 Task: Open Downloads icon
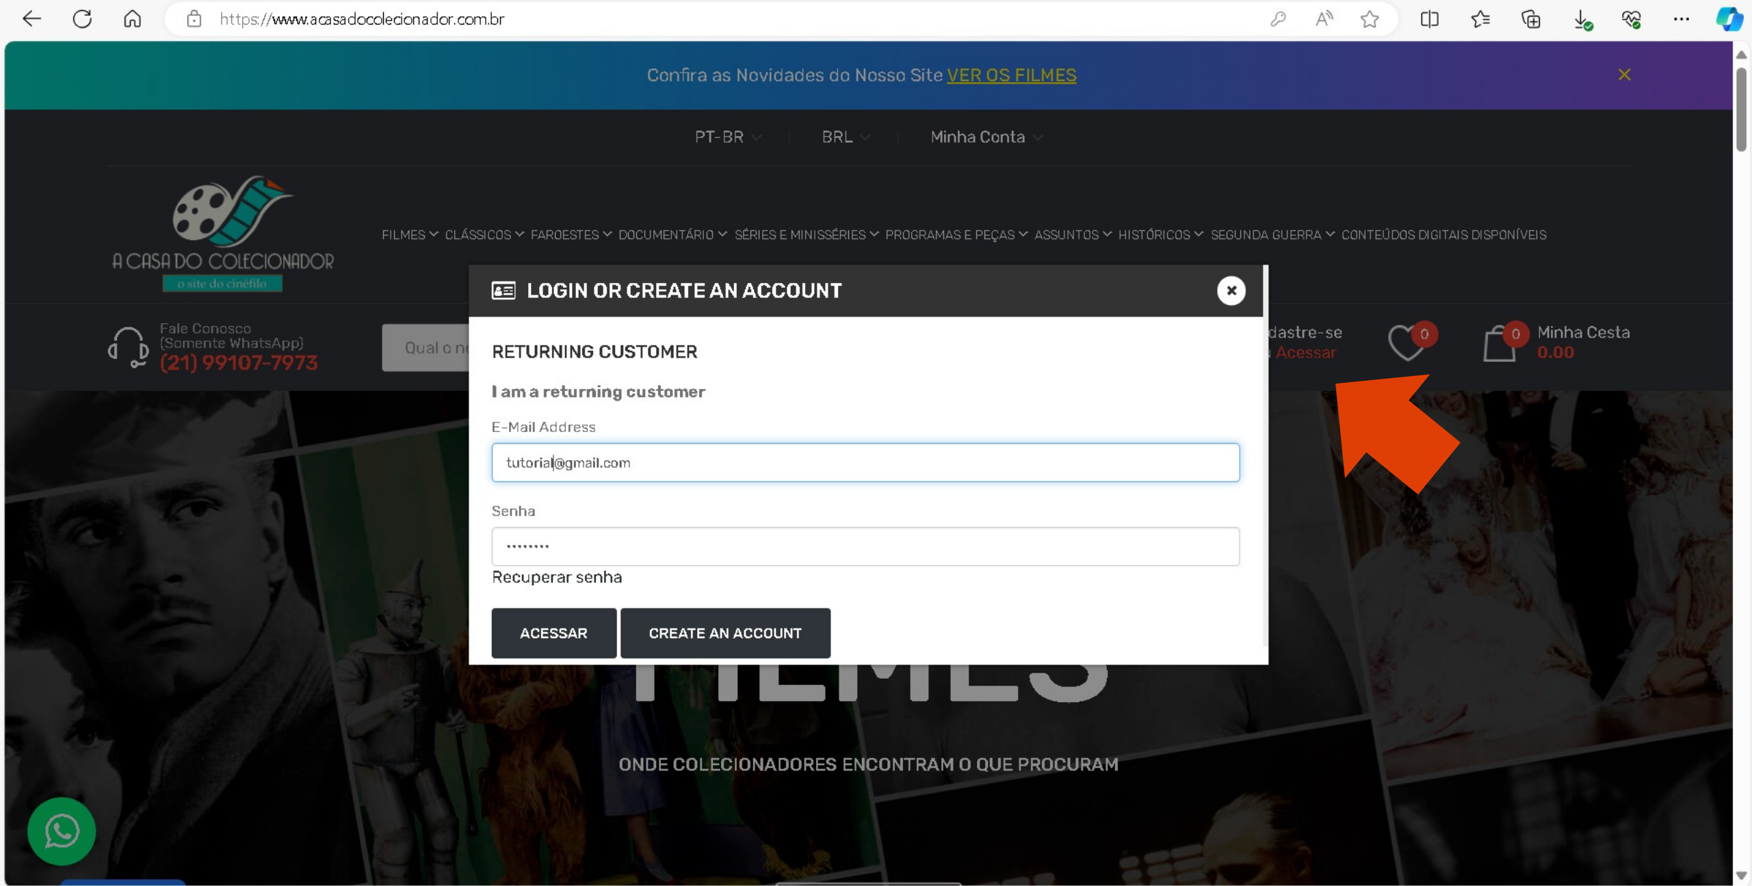tap(1582, 19)
